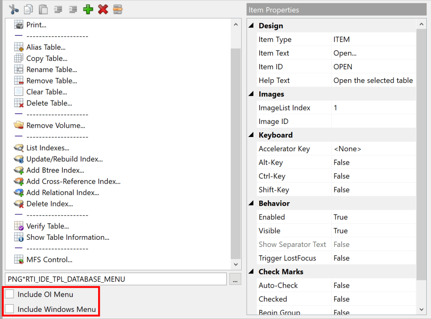Collapse the Behavior section
This screenshot has height=319, width=431.
[251, 203]
